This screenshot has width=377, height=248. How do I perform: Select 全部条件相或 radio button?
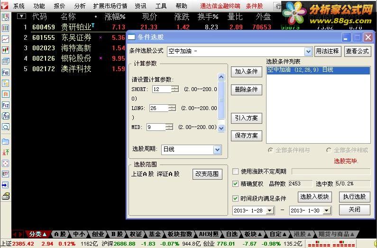tap(329, 150)
